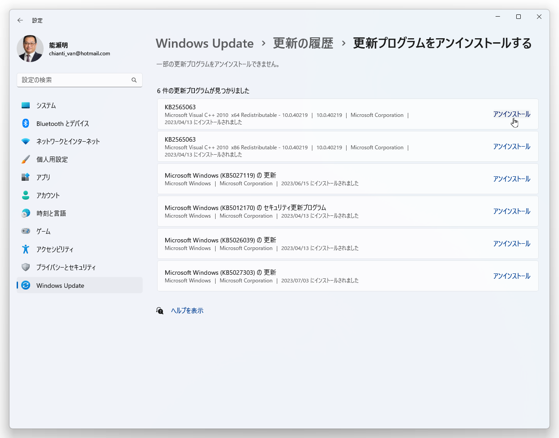Viewport: 559px width, 438px height.
Task: Click KB5012170 セキュリティ更新プログラム title
Action: pos(245,208)
